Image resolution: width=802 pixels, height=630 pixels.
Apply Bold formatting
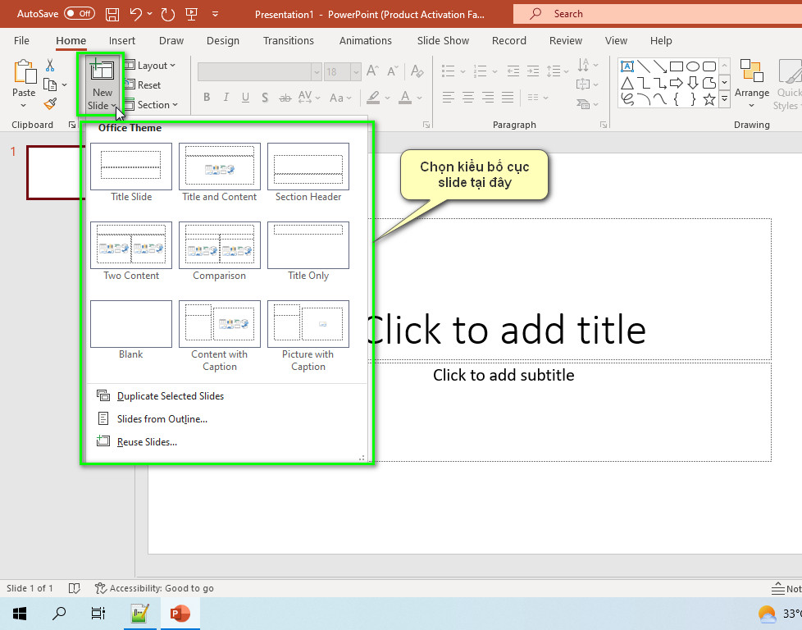tap(207, 98)
